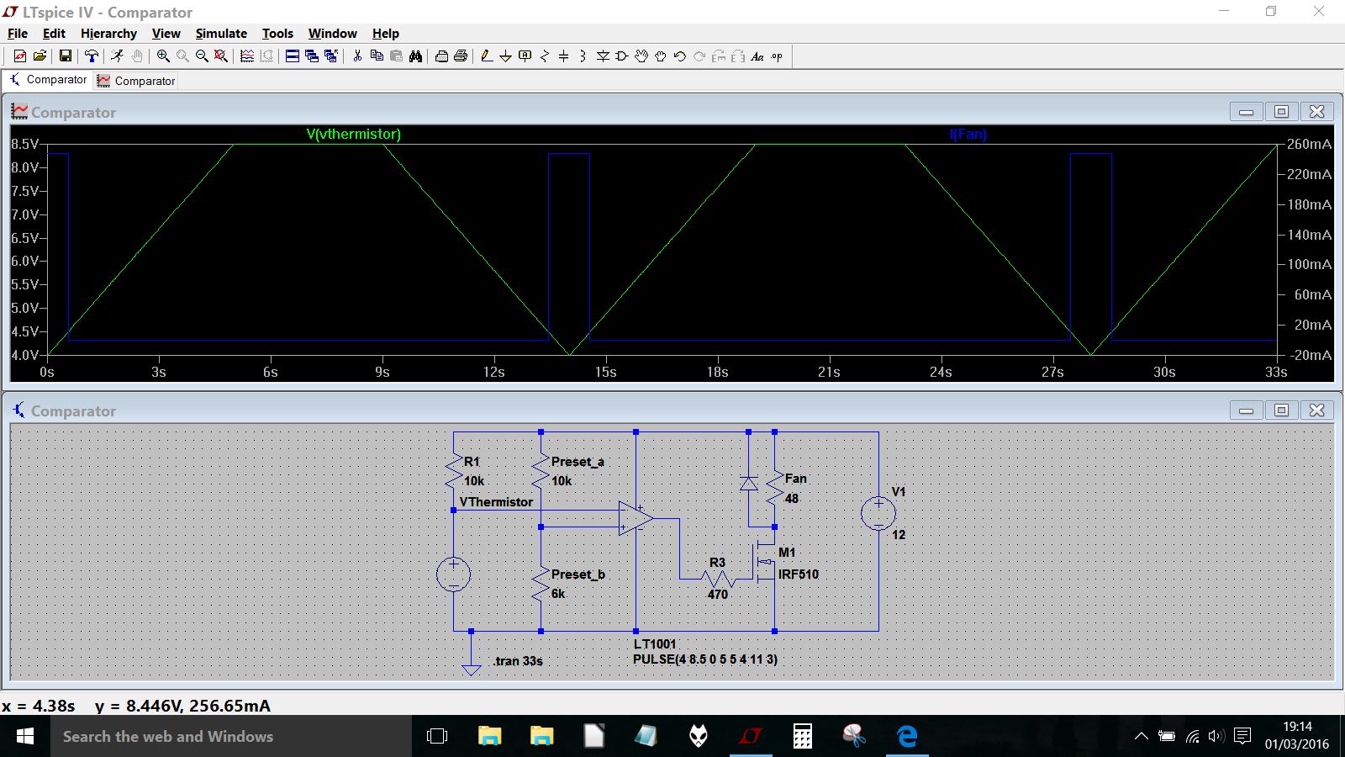Add SPICE directive with .op tool
Image resolution: width=1345 pixels, height=757 pixels.
click(777, 56)
